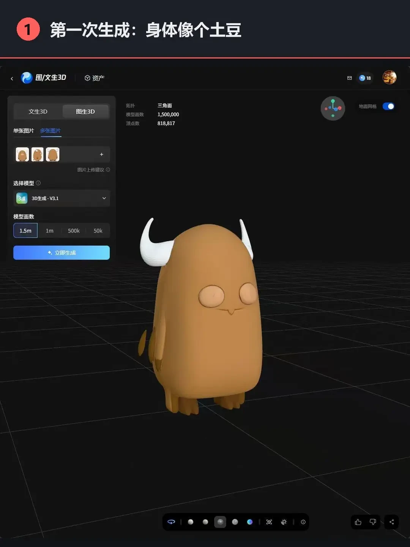Select the second uploaded reference thumbnail
The width and height of the screenshot is (410, 547).
click(x=37, y=155)
